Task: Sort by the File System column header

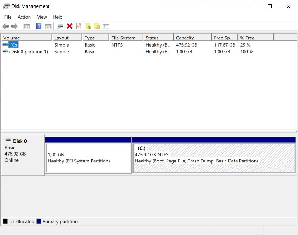Action: [x=126, y=38]
